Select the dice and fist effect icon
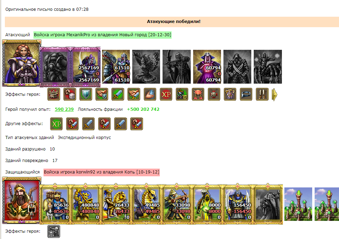The image size is (339, 239). [70, 94]
